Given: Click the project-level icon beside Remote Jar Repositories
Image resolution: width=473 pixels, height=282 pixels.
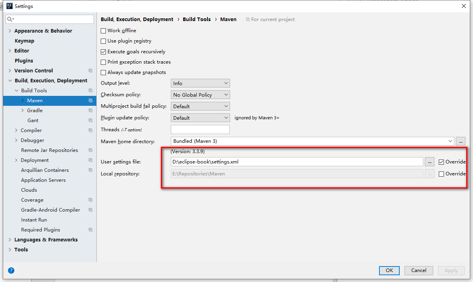Looking at the screenshot, I should click(x=90, y=150).
